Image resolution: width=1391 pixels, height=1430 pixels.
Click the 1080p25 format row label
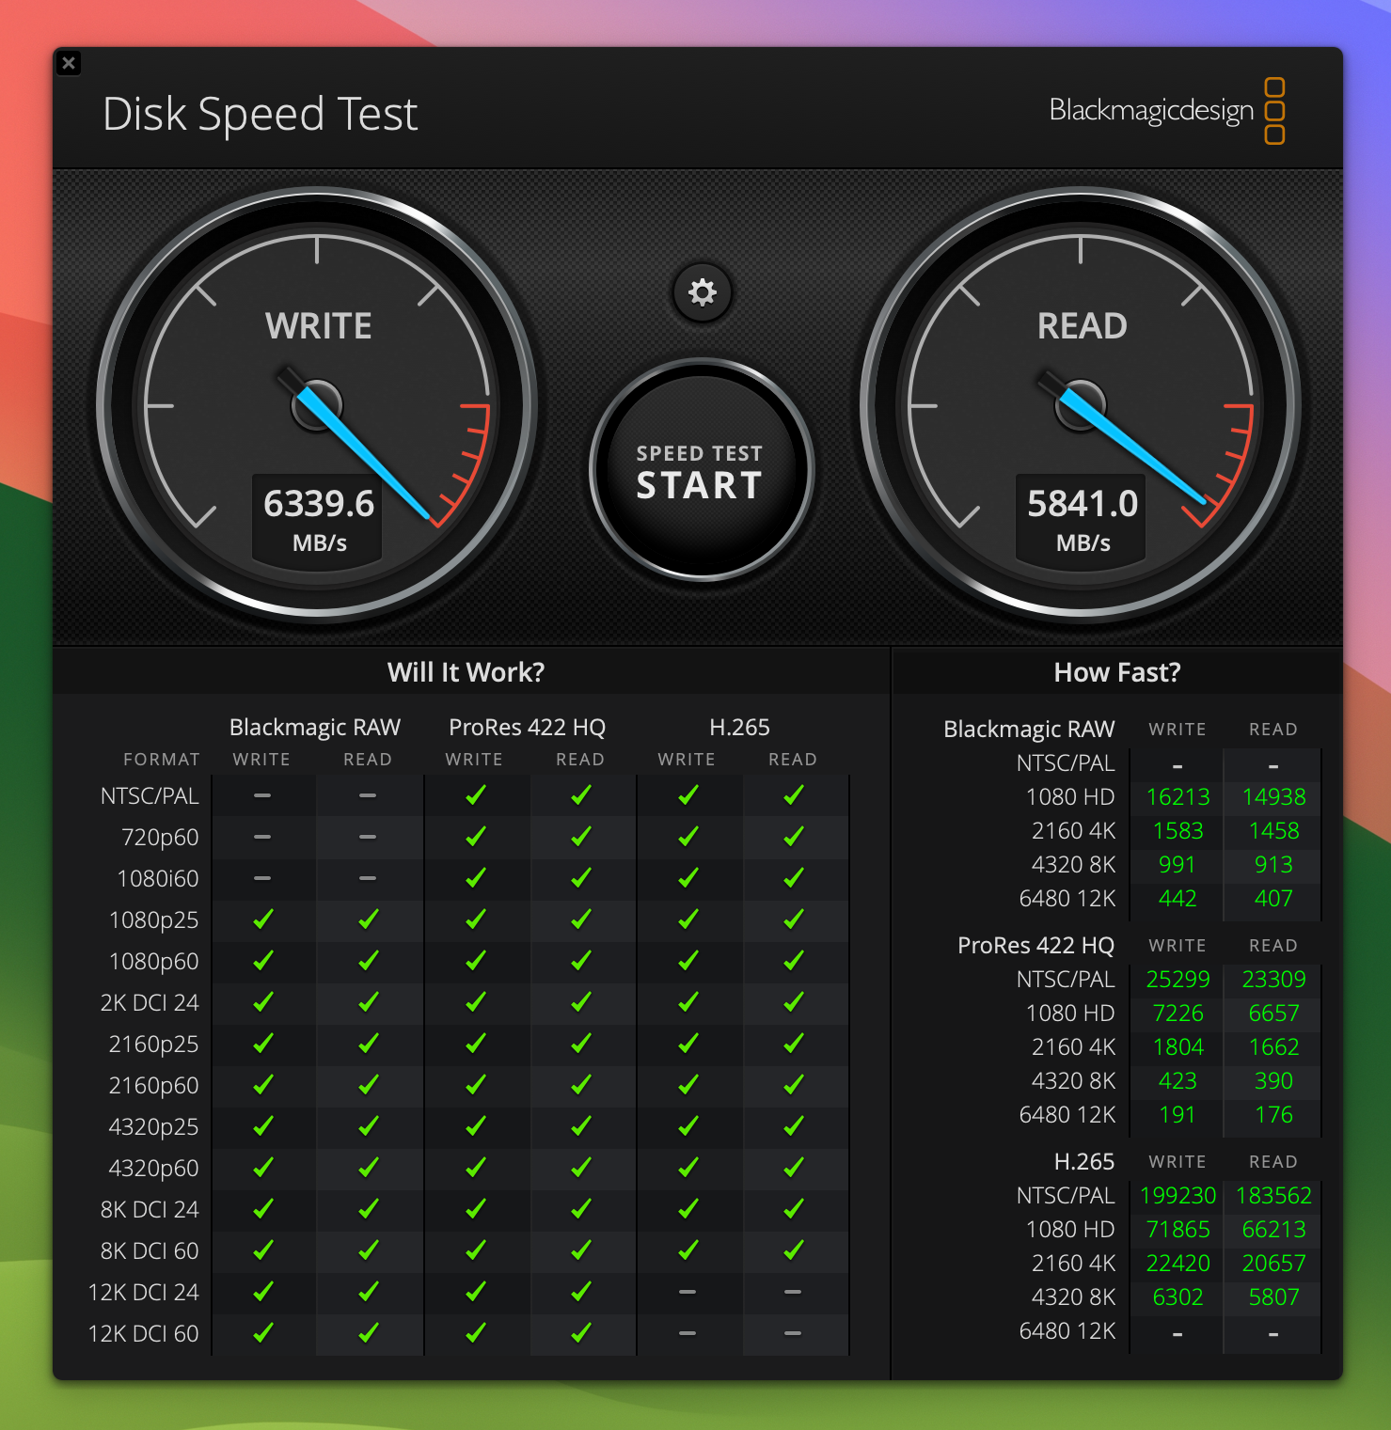[x=154, y=919]
